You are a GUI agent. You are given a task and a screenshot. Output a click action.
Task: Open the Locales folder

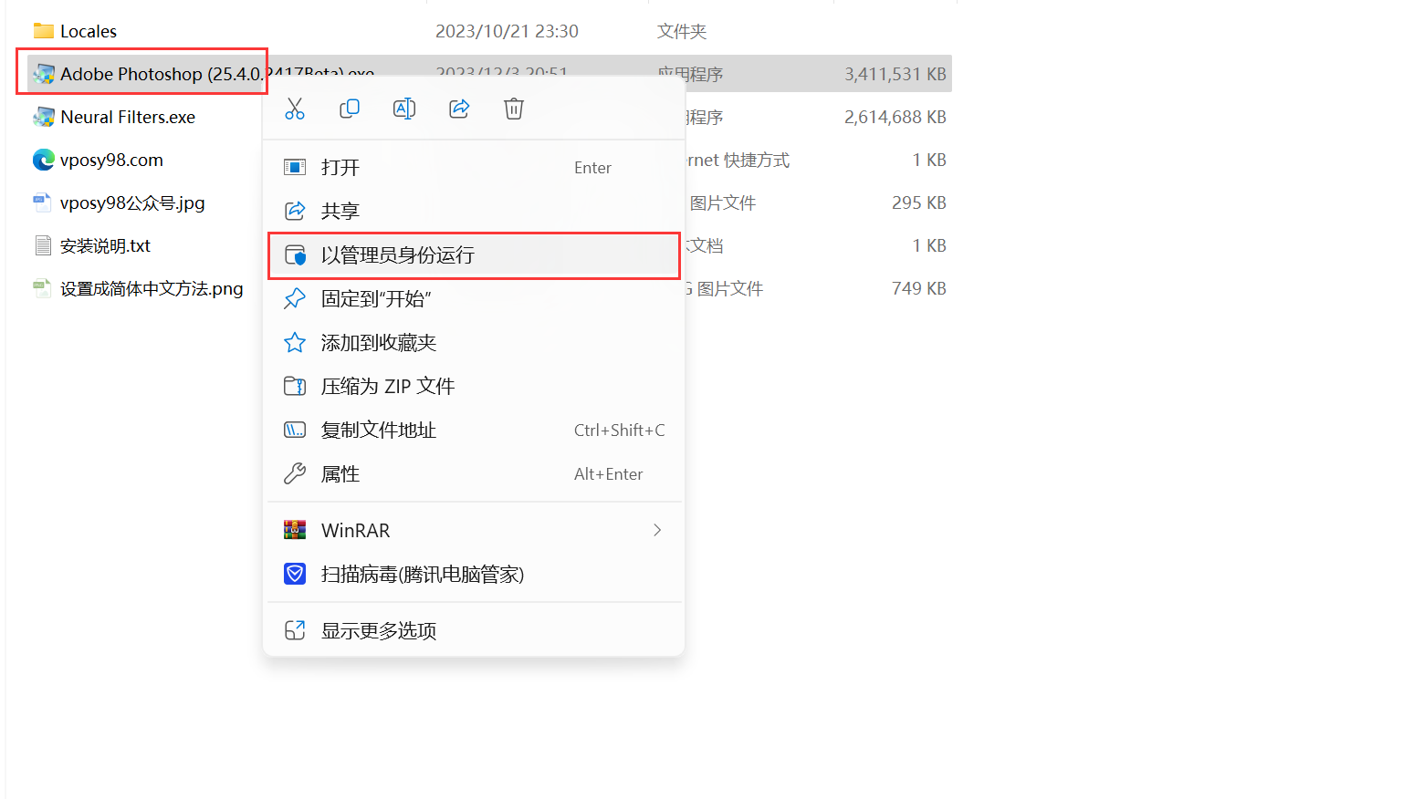point(88,31)
